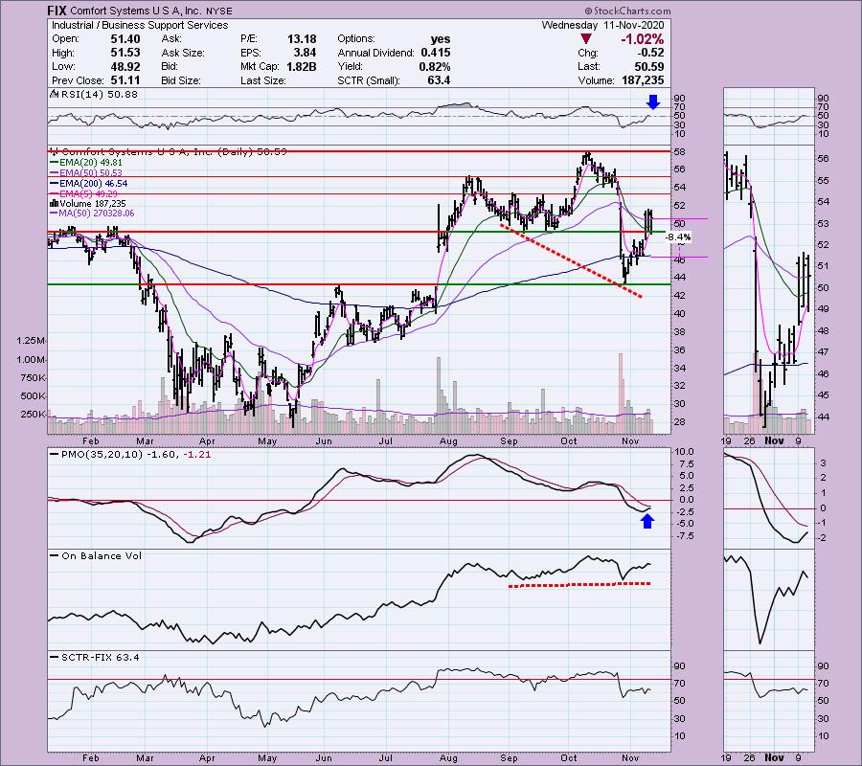Click the Volume 187,235 legend entry in chart

tap(88, 204)
